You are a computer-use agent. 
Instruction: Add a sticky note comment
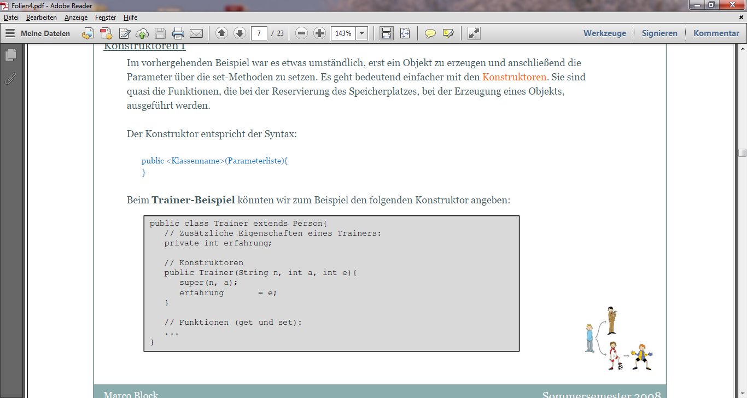(430, 33)
